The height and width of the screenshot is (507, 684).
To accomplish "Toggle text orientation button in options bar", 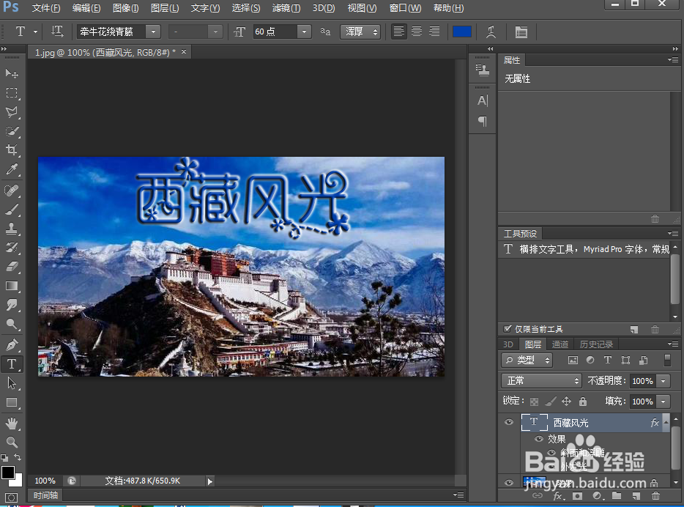I will (x=57, y=32).
